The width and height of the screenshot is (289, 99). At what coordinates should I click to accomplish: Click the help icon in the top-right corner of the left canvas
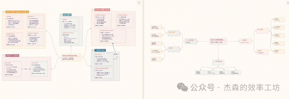(139, 3)
